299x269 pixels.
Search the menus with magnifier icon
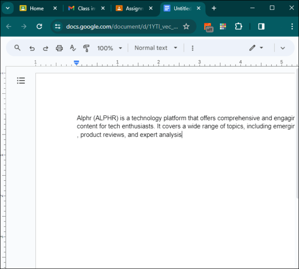coord(17,48)
